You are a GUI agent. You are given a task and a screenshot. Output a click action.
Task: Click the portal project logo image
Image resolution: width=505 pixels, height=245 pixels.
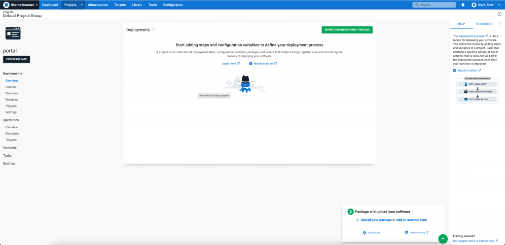[13, 33]
